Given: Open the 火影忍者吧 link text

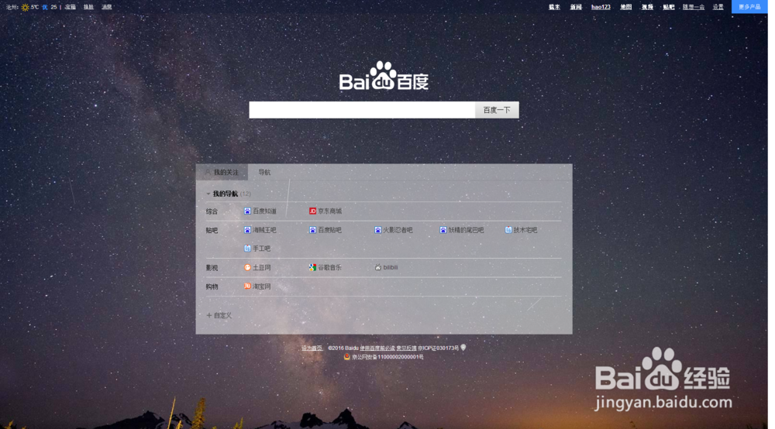Looking at the screenshot, I should click(398, 229).
